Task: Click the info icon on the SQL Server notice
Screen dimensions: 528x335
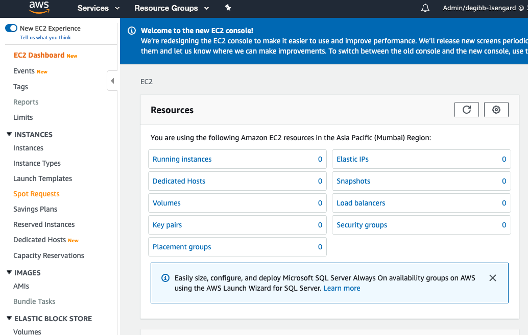Action: (165, 277)
